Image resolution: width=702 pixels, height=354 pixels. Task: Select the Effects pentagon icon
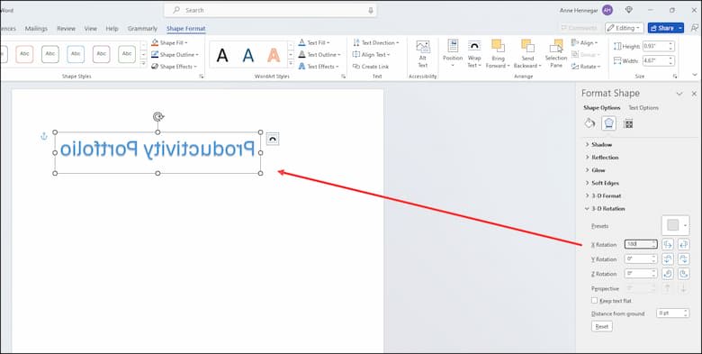(608, 123)
